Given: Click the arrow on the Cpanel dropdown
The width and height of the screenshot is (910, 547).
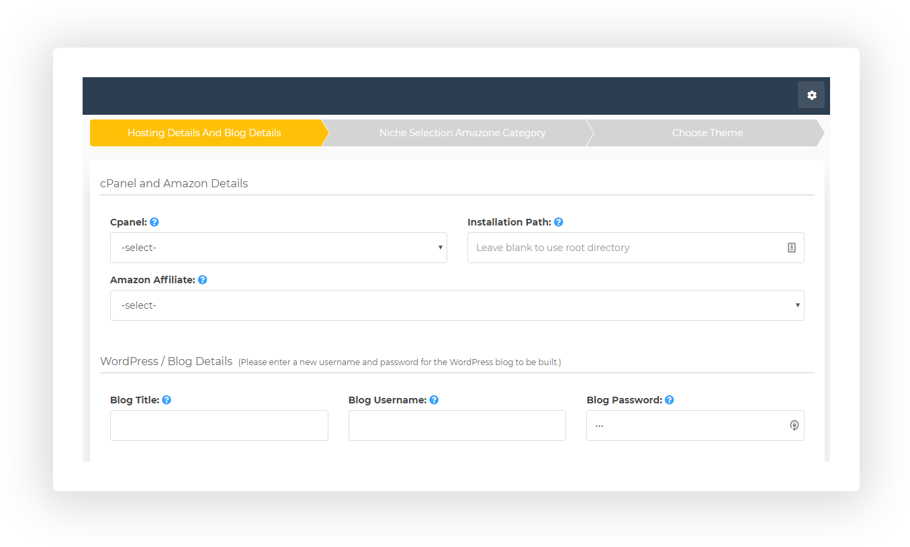Looking at the screenshot, I should [x=441, y=248].
